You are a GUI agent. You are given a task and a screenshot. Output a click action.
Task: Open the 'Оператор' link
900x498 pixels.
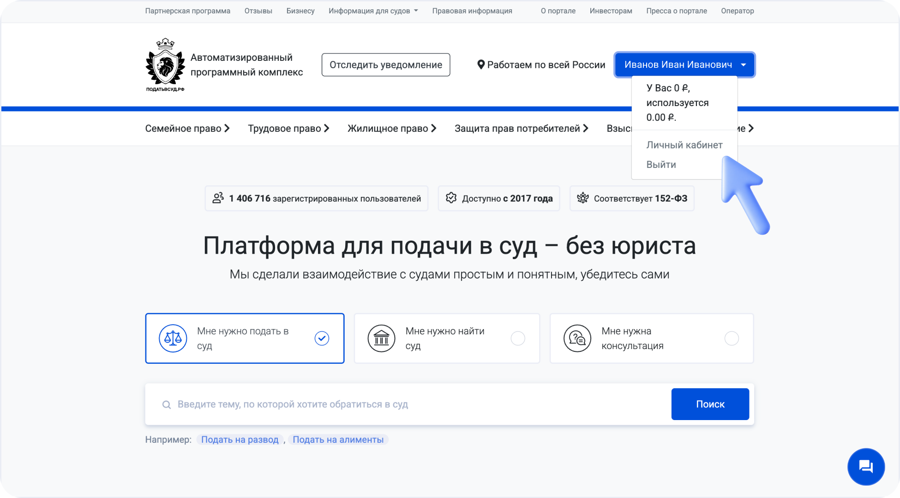click(737, 11)
